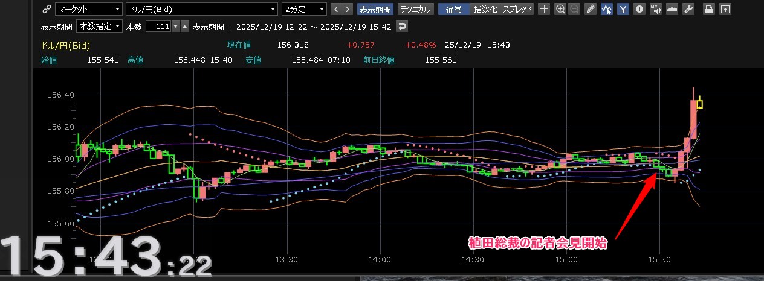Open the マーケット category dropdown
The width and height of the screenshot is (764, 281).
point(88,9)
